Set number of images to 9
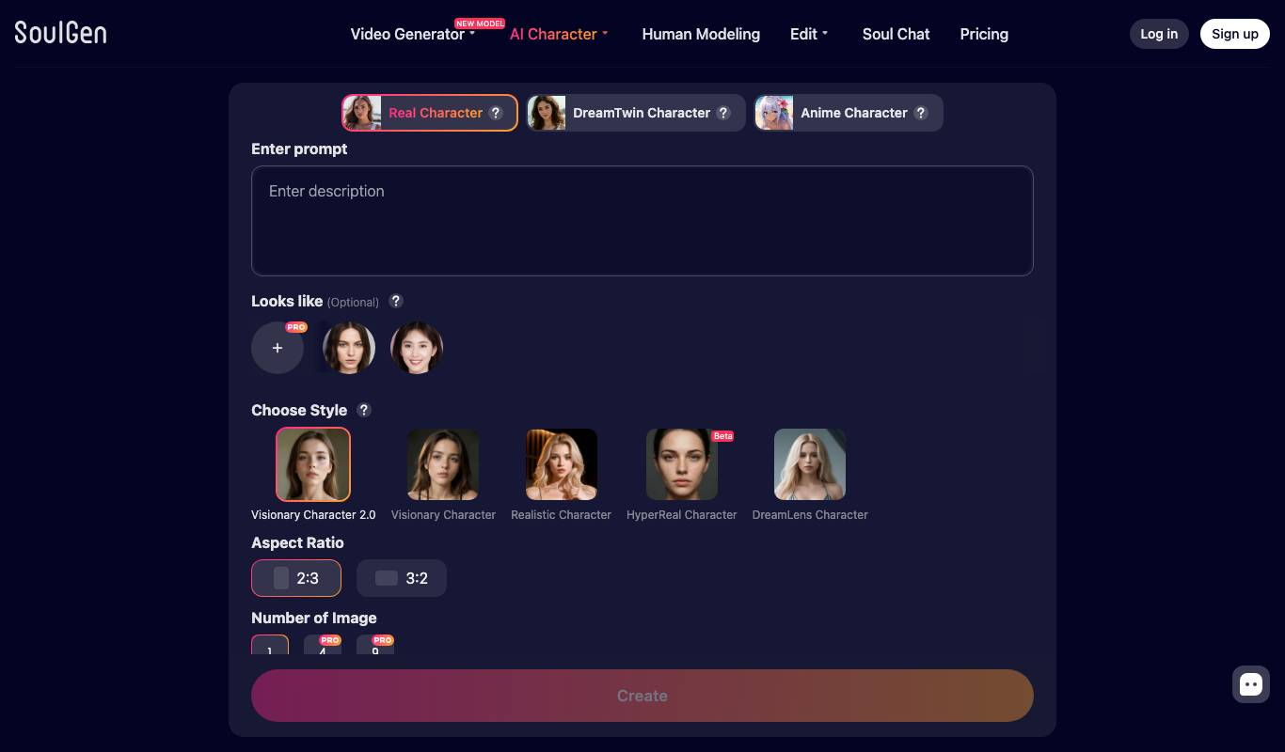Image resolution: width=1285 pixels, height=752 pixels. click(x=375, y=645)
